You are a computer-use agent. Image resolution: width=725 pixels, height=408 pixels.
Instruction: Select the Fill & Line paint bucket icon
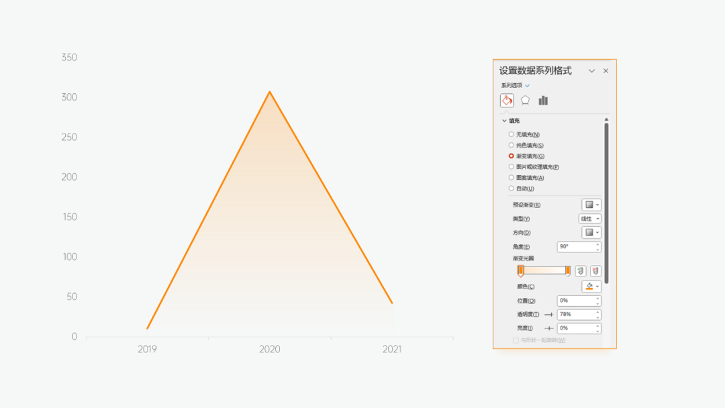[x=507, y=100]
